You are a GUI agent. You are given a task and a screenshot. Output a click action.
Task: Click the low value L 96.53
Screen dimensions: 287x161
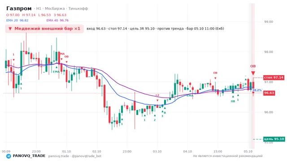(x=44, y=15)
